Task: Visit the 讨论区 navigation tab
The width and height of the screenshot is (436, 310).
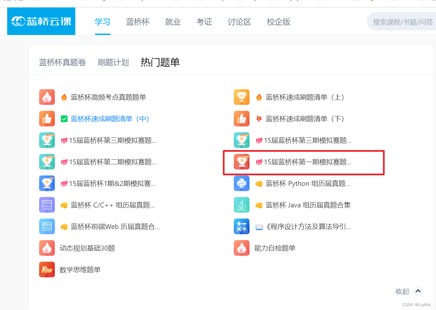Action: (x=239, y=22)
